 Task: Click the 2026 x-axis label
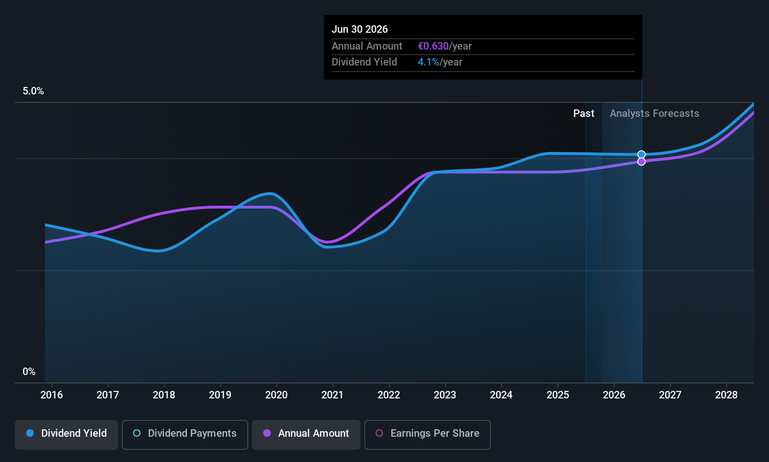[614, 395]
